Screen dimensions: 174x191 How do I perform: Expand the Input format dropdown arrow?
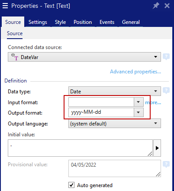coord(139,102)
